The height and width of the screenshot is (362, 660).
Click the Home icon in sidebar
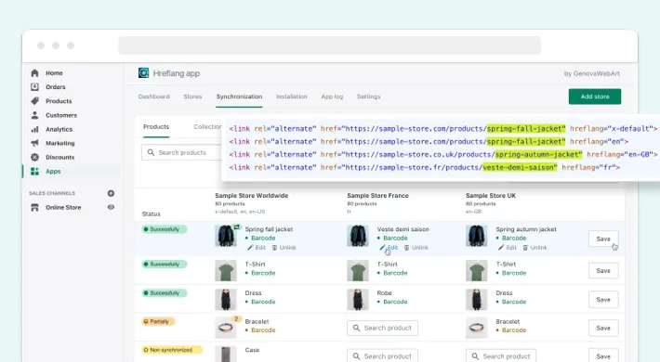tap(35, 73)
